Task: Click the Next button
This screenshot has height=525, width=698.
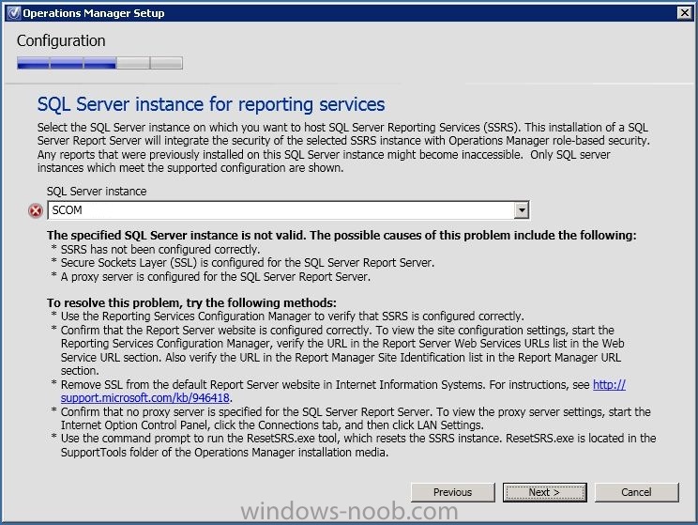Action: pos(544,492)
